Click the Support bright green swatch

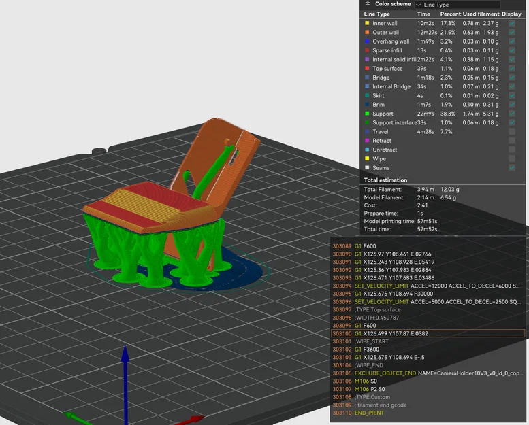tap(367, 114)
